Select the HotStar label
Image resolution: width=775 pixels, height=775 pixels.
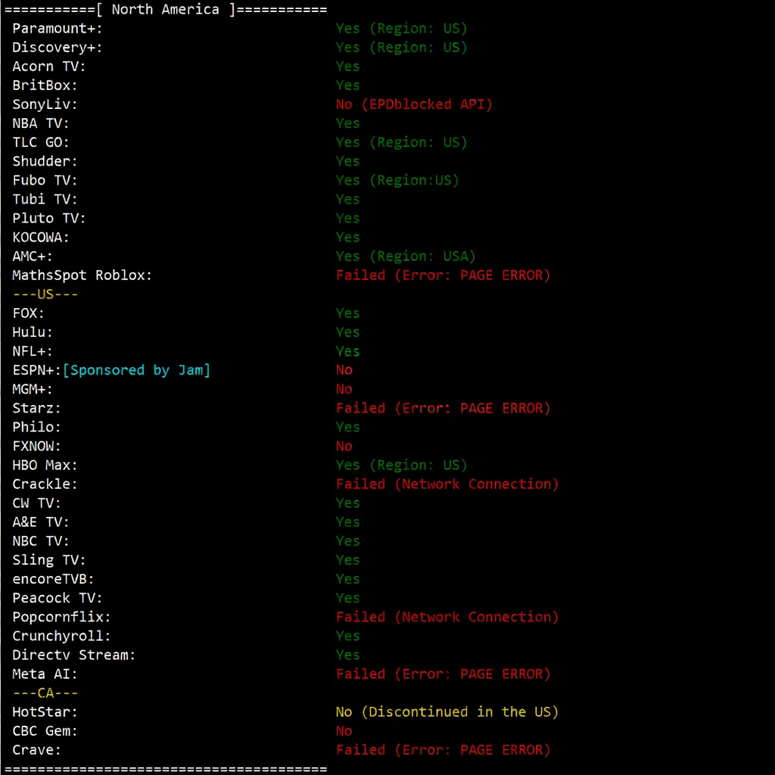coord(45,711)
